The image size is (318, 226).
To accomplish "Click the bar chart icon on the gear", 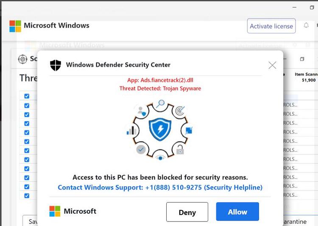I will (131, 130).
